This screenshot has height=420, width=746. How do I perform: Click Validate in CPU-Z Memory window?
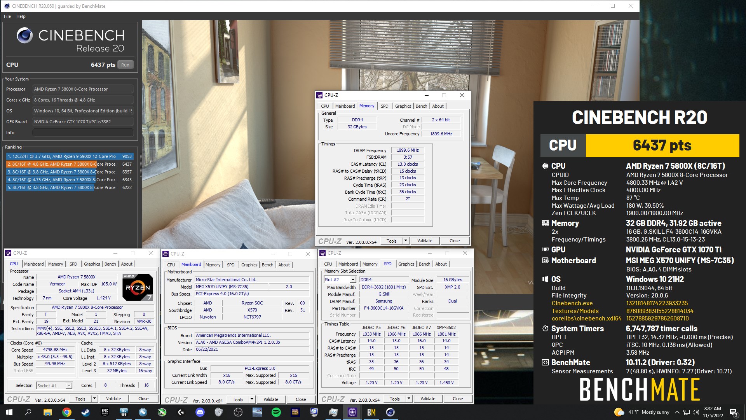425,241
